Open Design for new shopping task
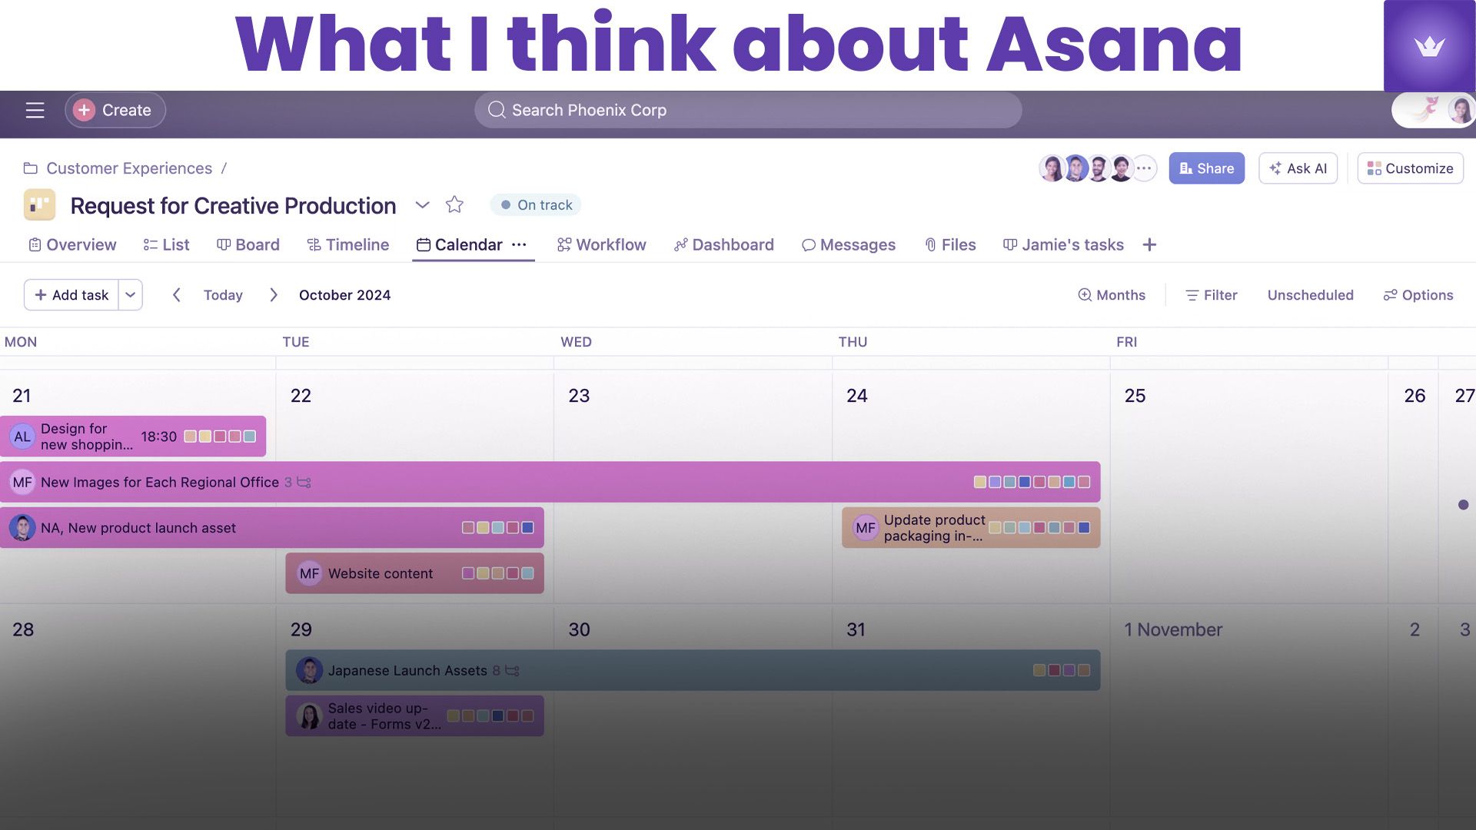Viewport: 1476px width, 830px height. (133, 437)
